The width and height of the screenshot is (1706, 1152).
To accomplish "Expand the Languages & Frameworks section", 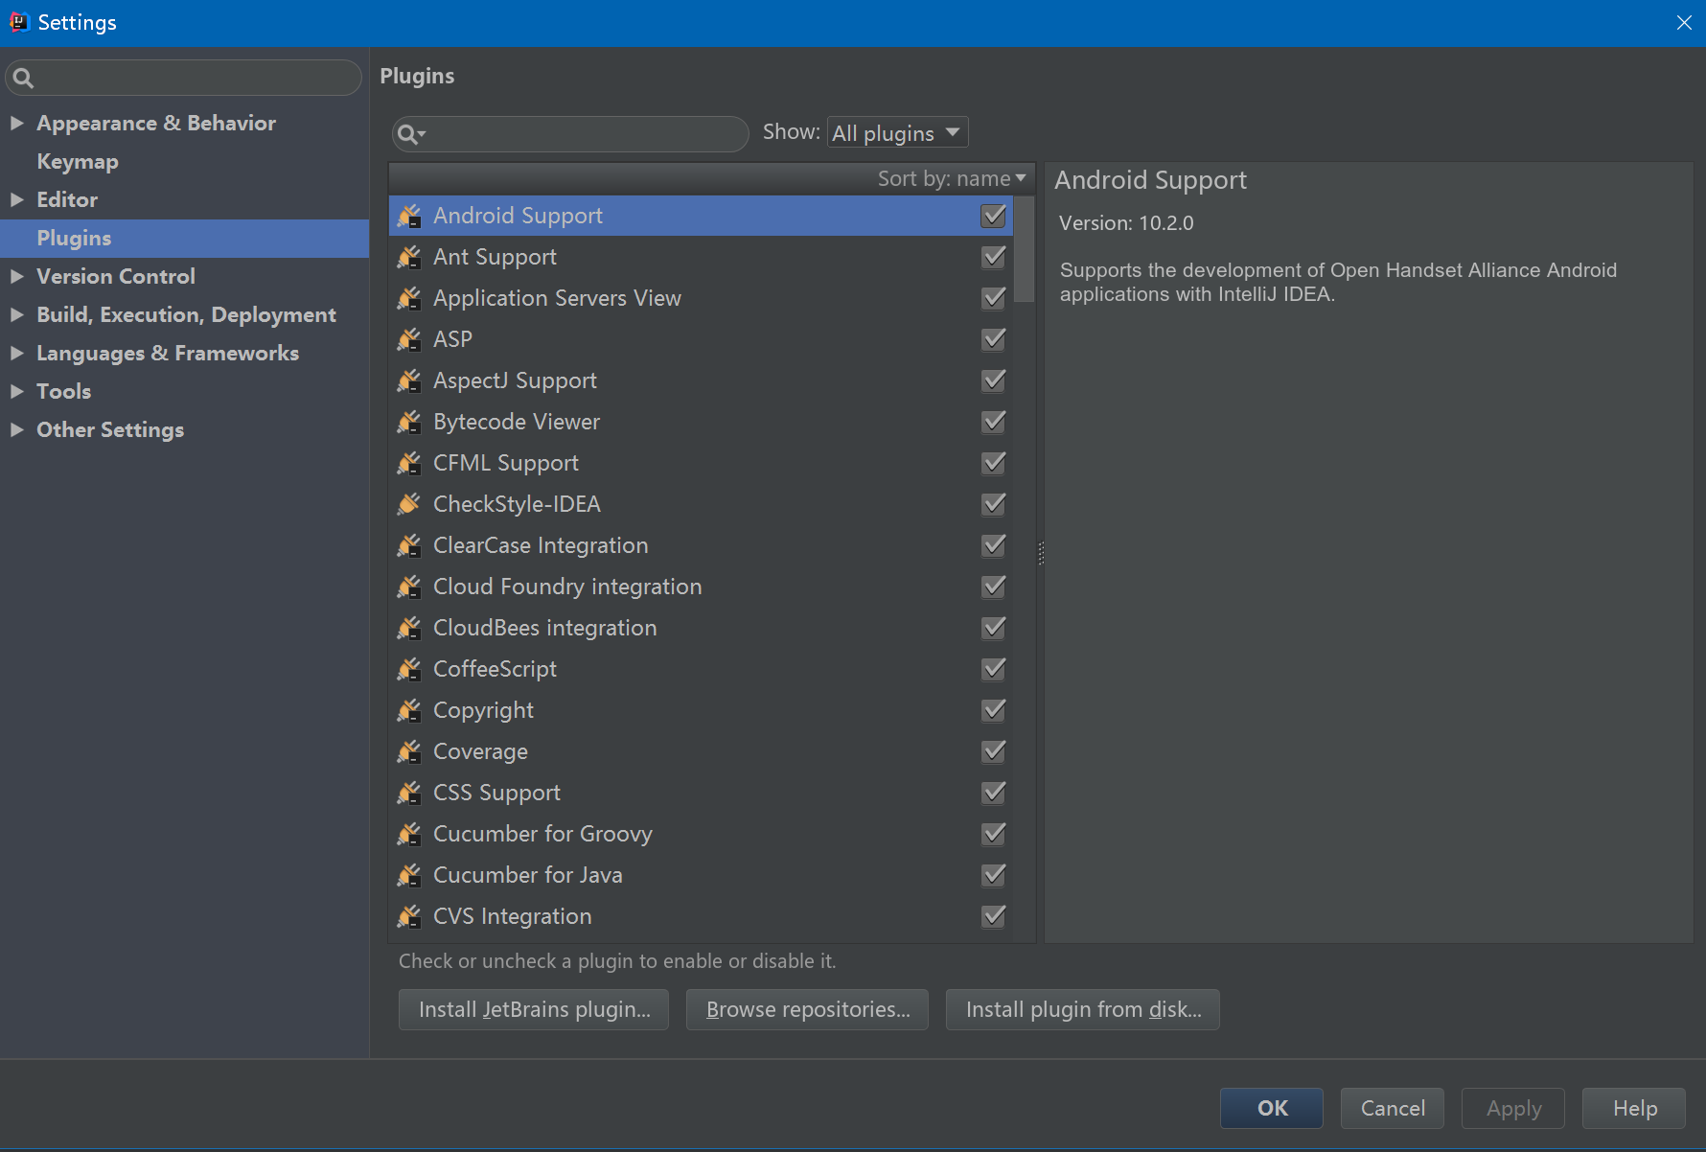I will [x=16, y=354].
